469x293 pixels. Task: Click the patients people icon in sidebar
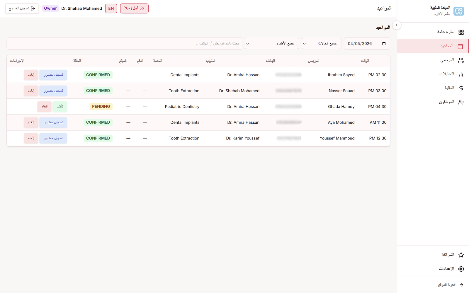pos(461,60)
